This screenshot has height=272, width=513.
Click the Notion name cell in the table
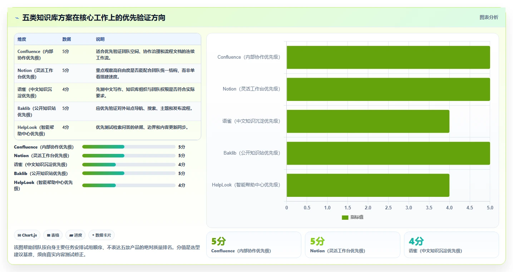point(36,73)
